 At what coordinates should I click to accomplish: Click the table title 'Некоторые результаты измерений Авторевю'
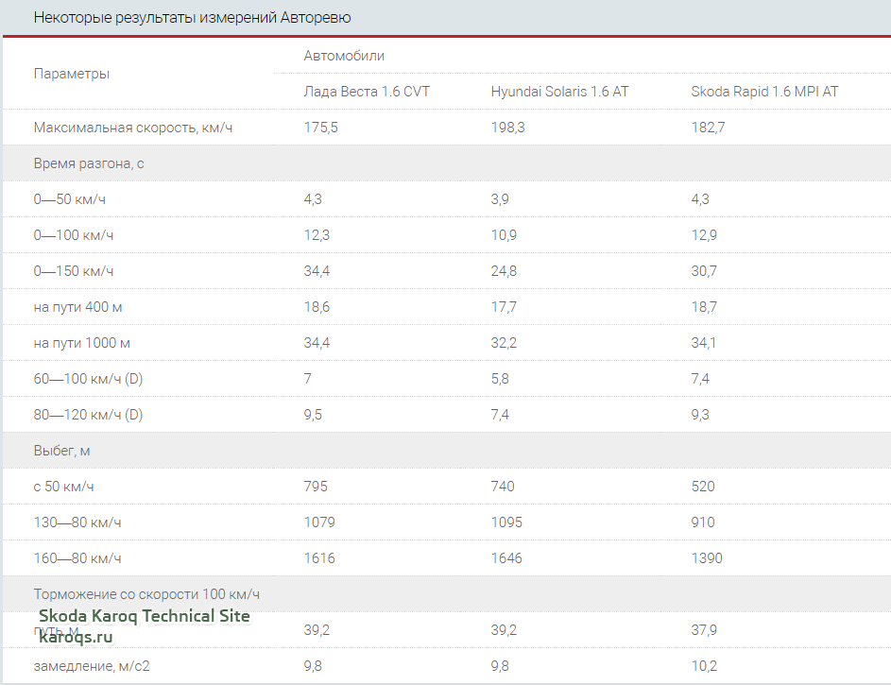(x=192, y=18)
